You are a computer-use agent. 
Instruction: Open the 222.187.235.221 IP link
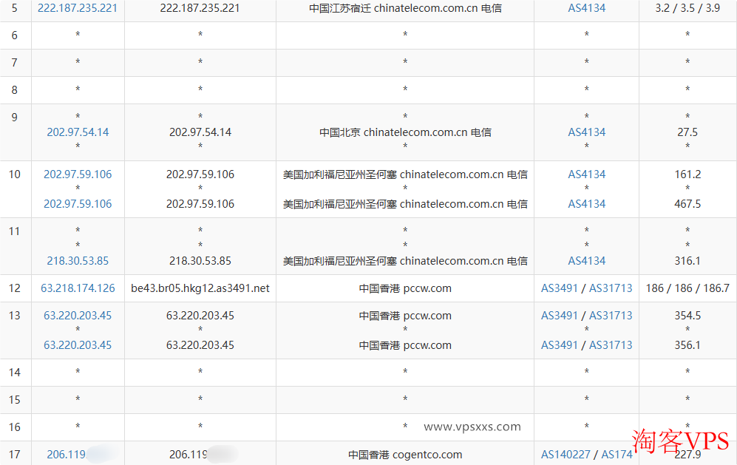[77, 8]
